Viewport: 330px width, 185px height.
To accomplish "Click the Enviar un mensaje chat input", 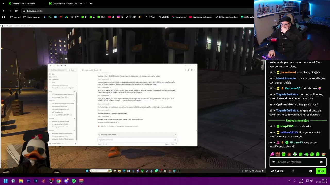I will point(298,162).
